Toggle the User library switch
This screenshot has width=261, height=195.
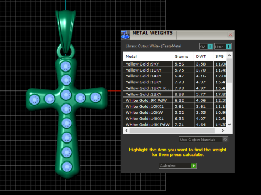click(223, 47)
